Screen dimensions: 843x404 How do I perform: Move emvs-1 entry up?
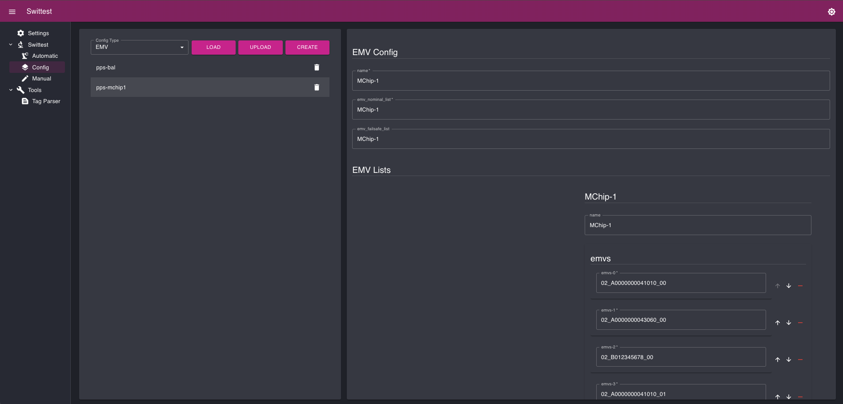point(778,323)
